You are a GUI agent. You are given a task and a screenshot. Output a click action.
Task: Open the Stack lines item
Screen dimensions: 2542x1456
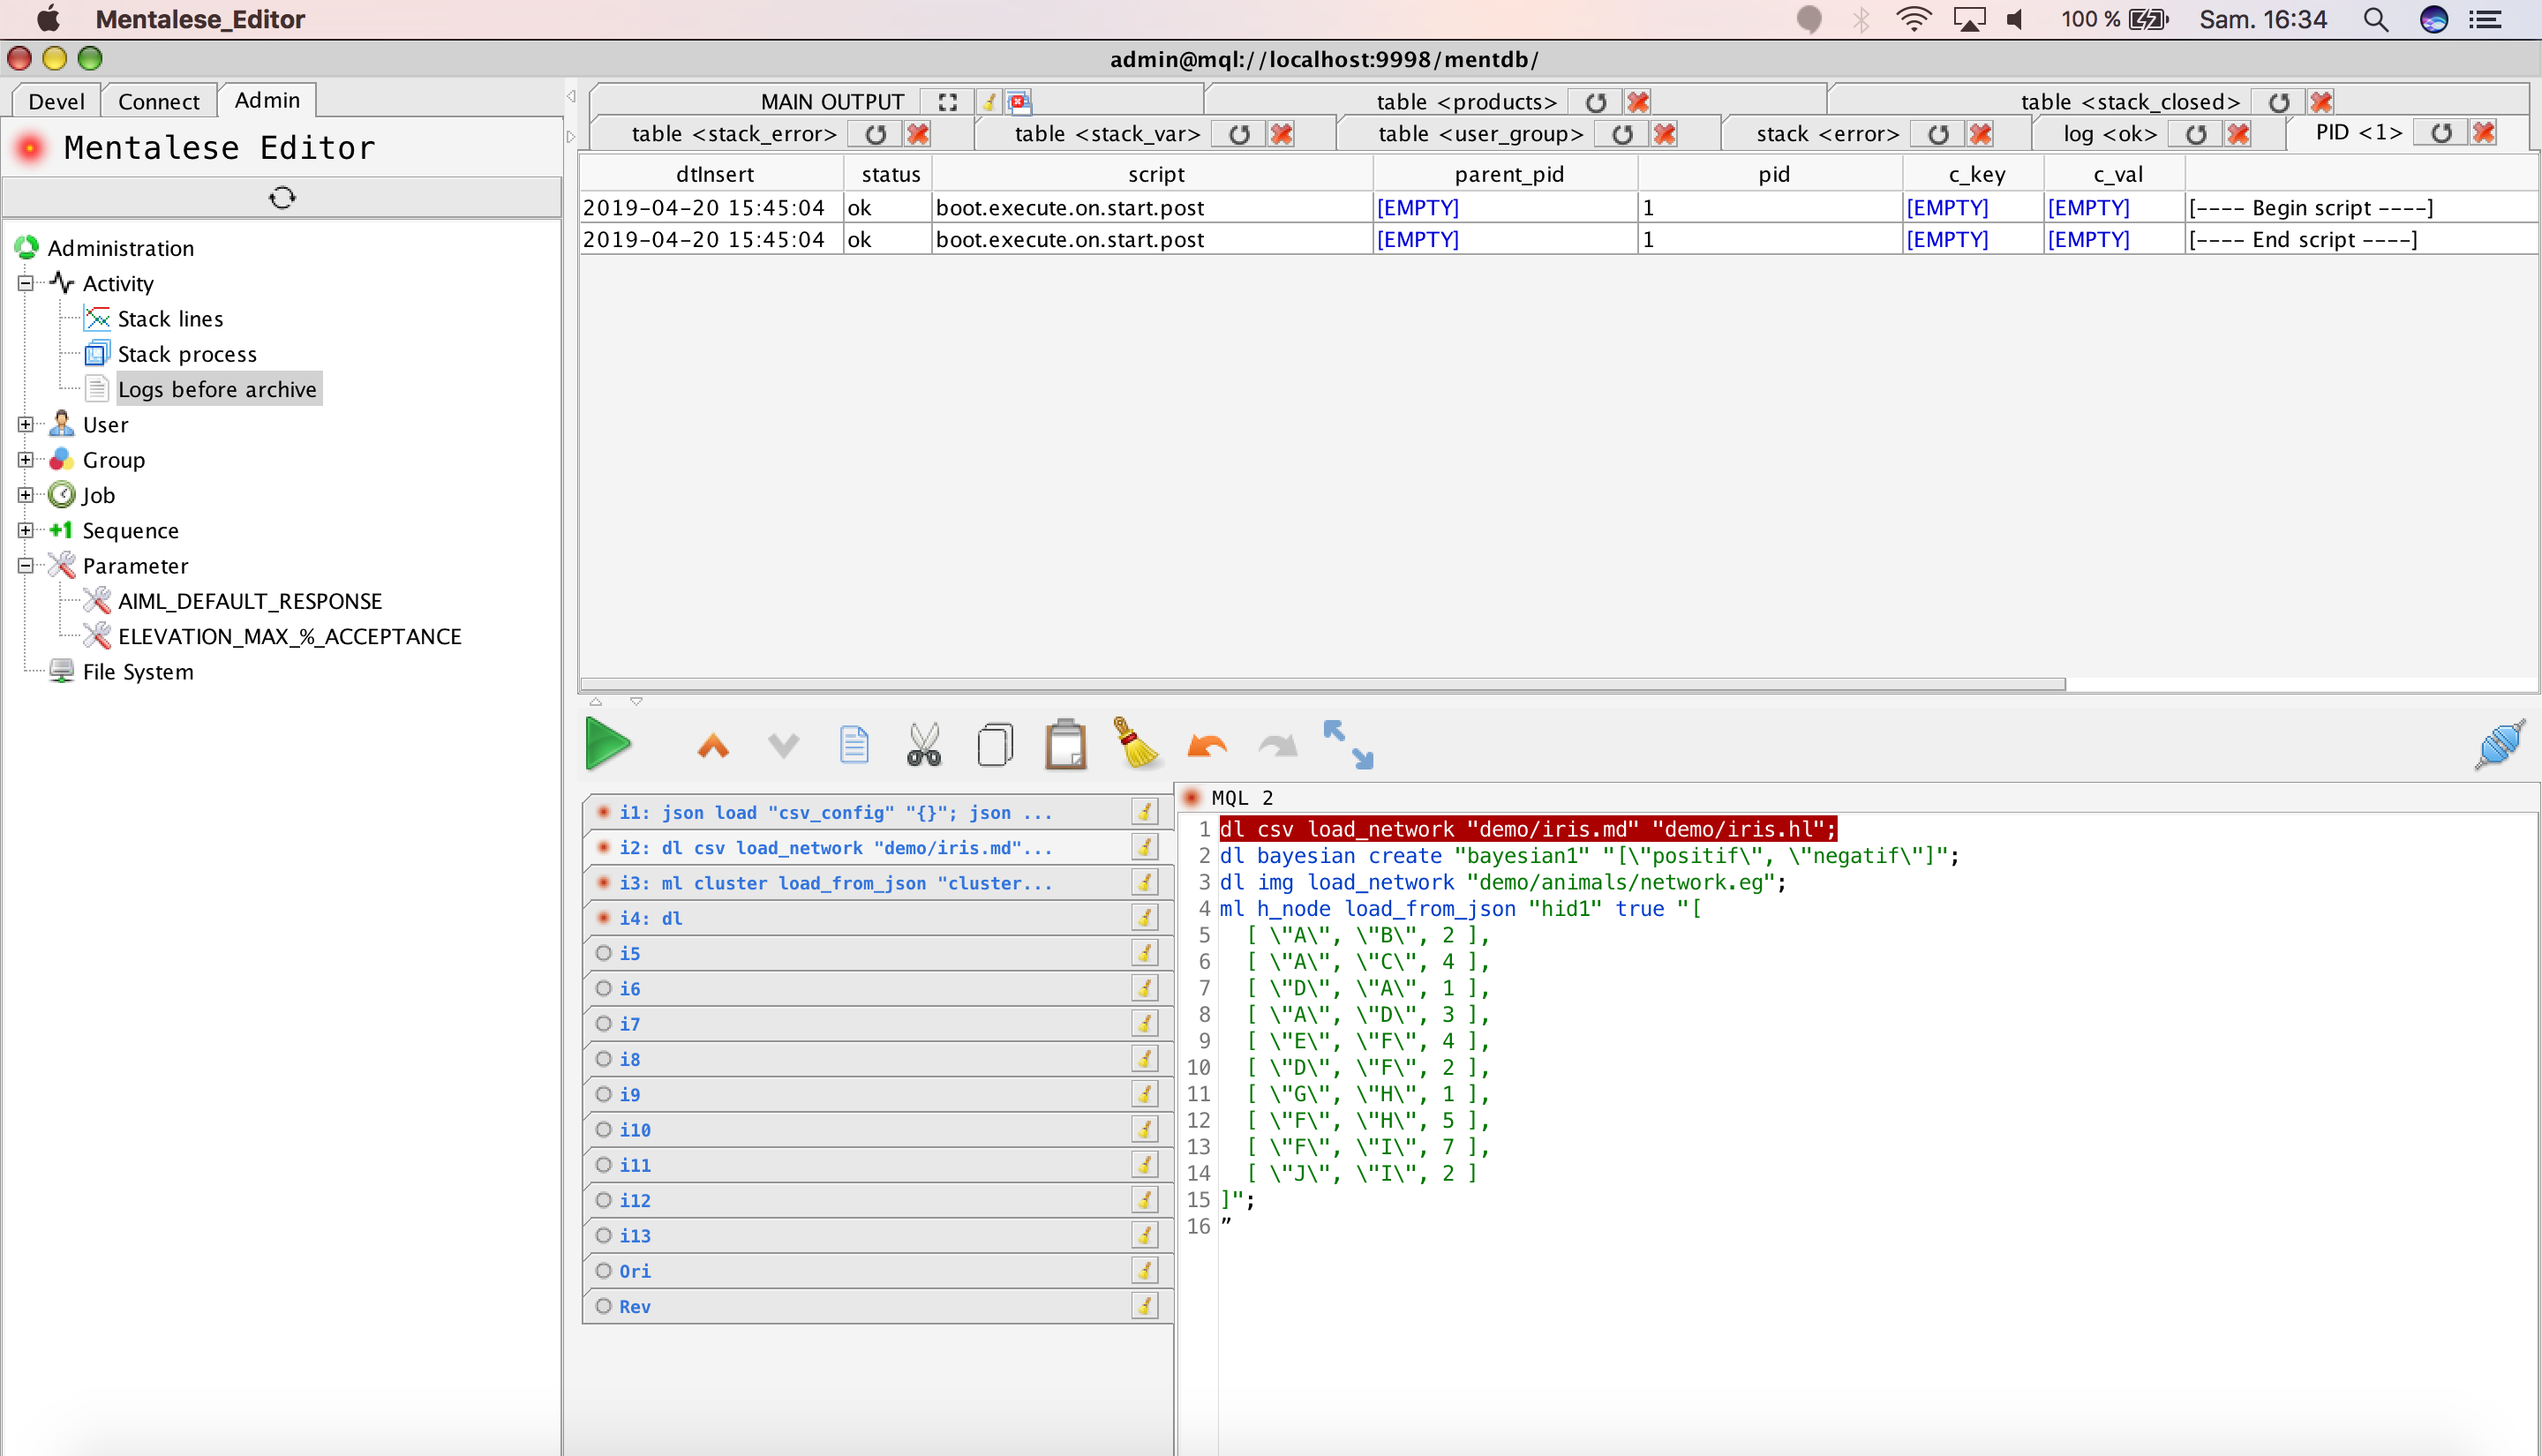click(170, 319)
